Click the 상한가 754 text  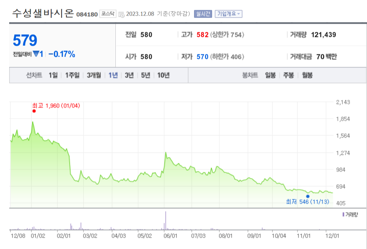click(227, 35)
